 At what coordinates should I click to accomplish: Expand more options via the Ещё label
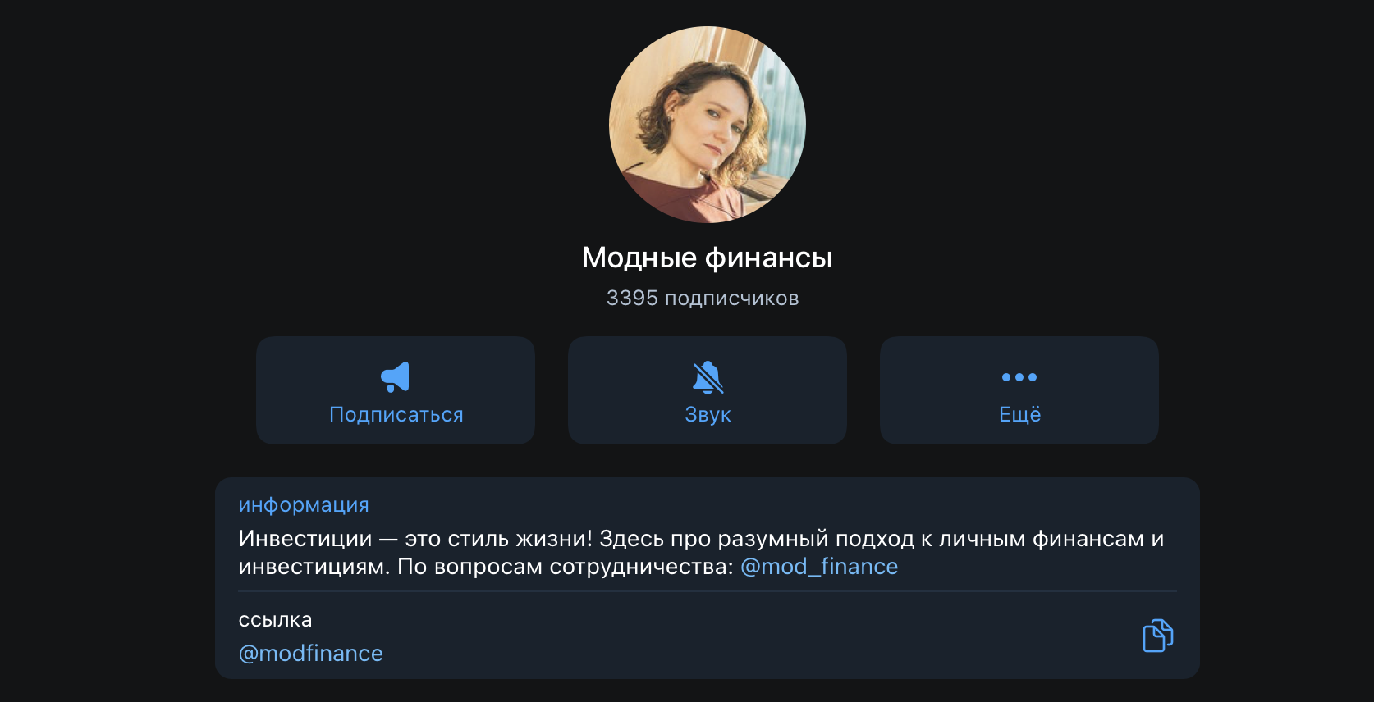tap(1019, 415)
